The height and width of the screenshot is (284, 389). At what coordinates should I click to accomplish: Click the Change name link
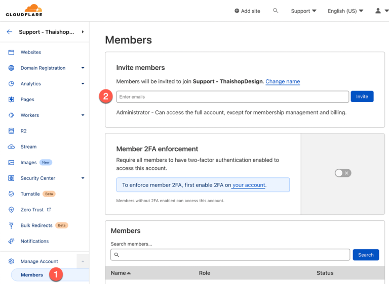[x=283, y=81]
